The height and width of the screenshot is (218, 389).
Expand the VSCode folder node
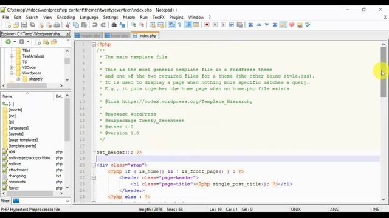point(12,67)
